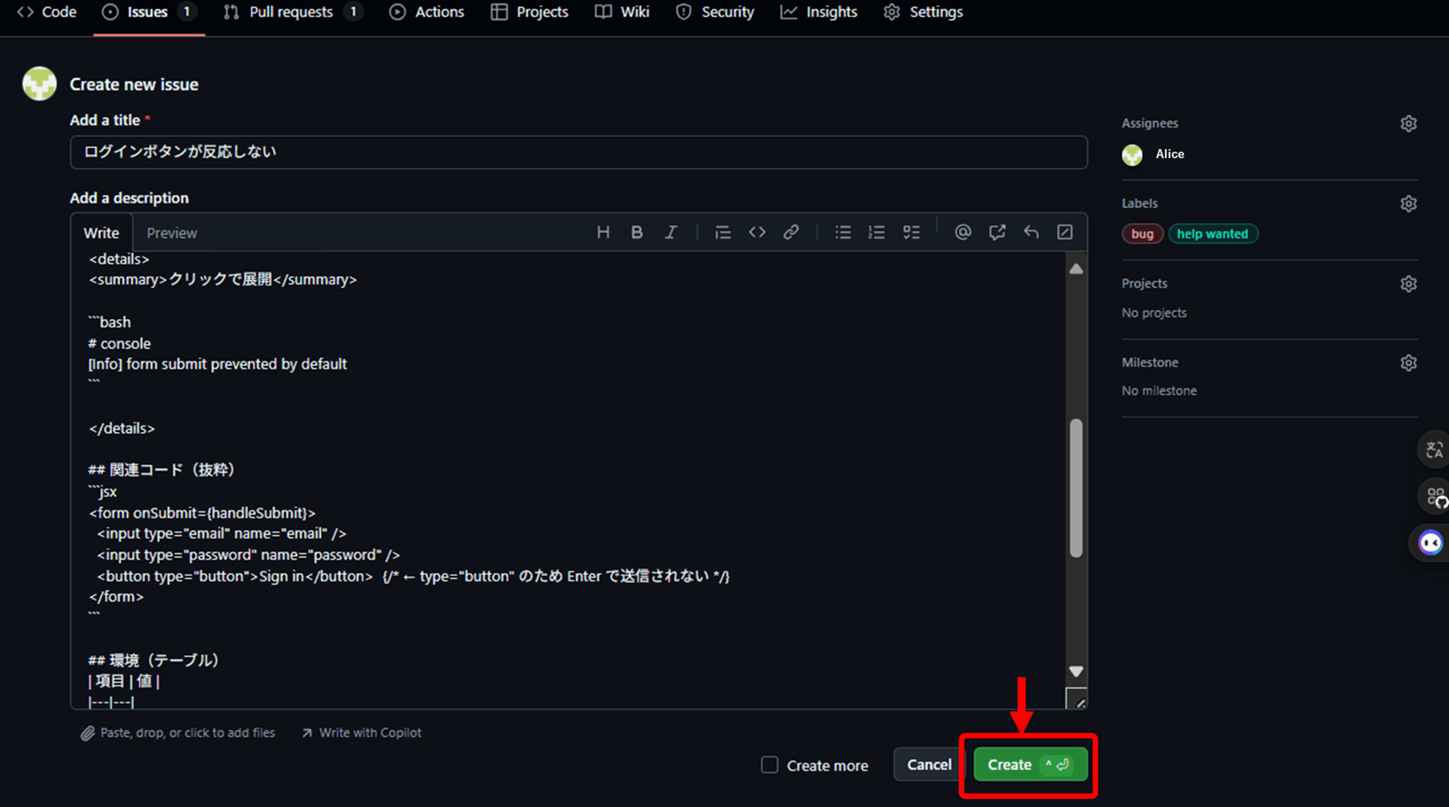Apply bold formatting in the editor toolbar
Image resolution: width=1449 pixels, height=807 pixels.
(636, 232)
